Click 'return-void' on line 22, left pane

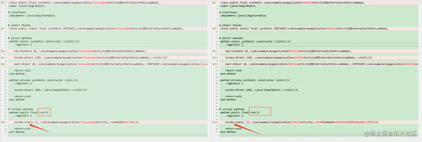[x=22, y=71]
